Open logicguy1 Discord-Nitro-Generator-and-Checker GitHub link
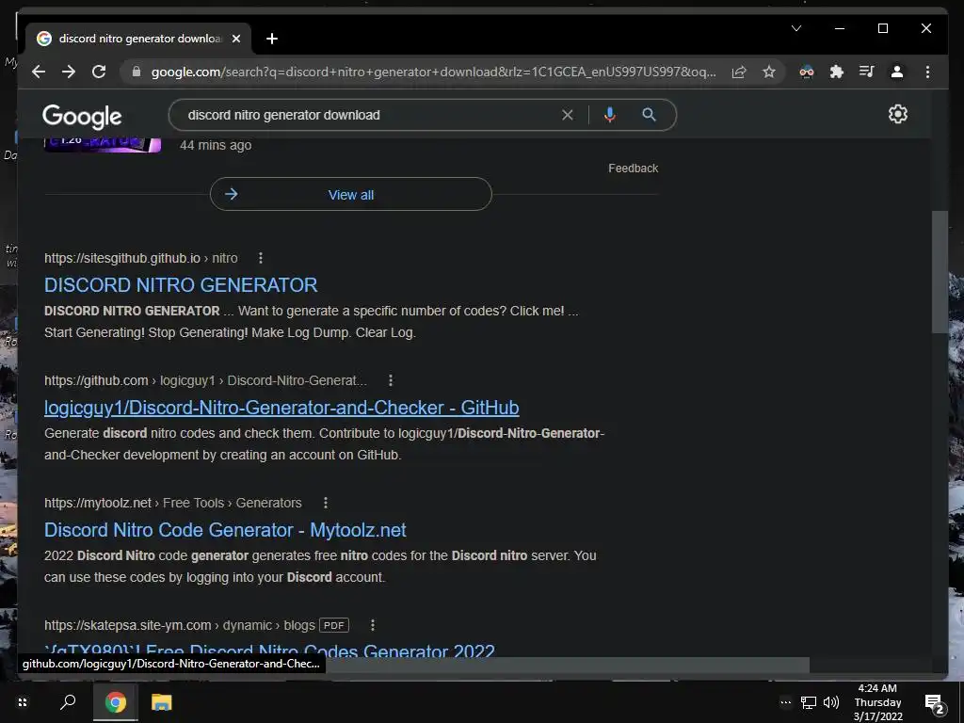Image resolution: width=964 pixels, height=723 pixels. (x=281, y=408)
